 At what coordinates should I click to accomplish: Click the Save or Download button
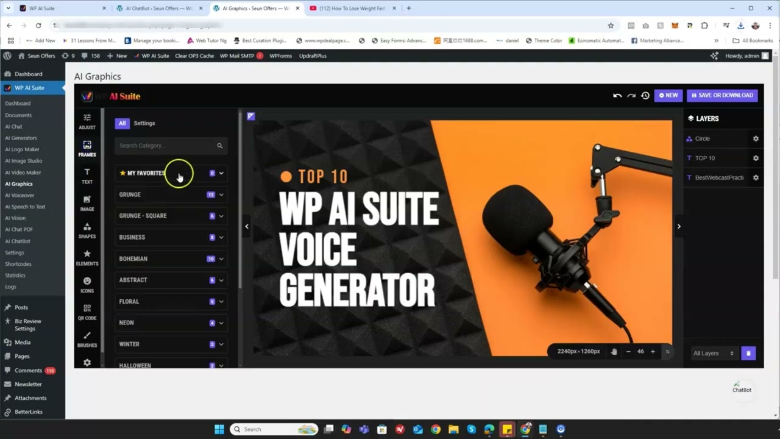coord(722,95)
